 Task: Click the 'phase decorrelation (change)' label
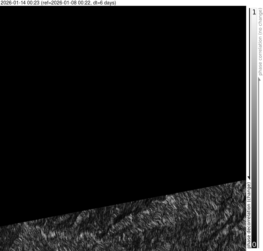pyautogui.click(x=249, y=215)
